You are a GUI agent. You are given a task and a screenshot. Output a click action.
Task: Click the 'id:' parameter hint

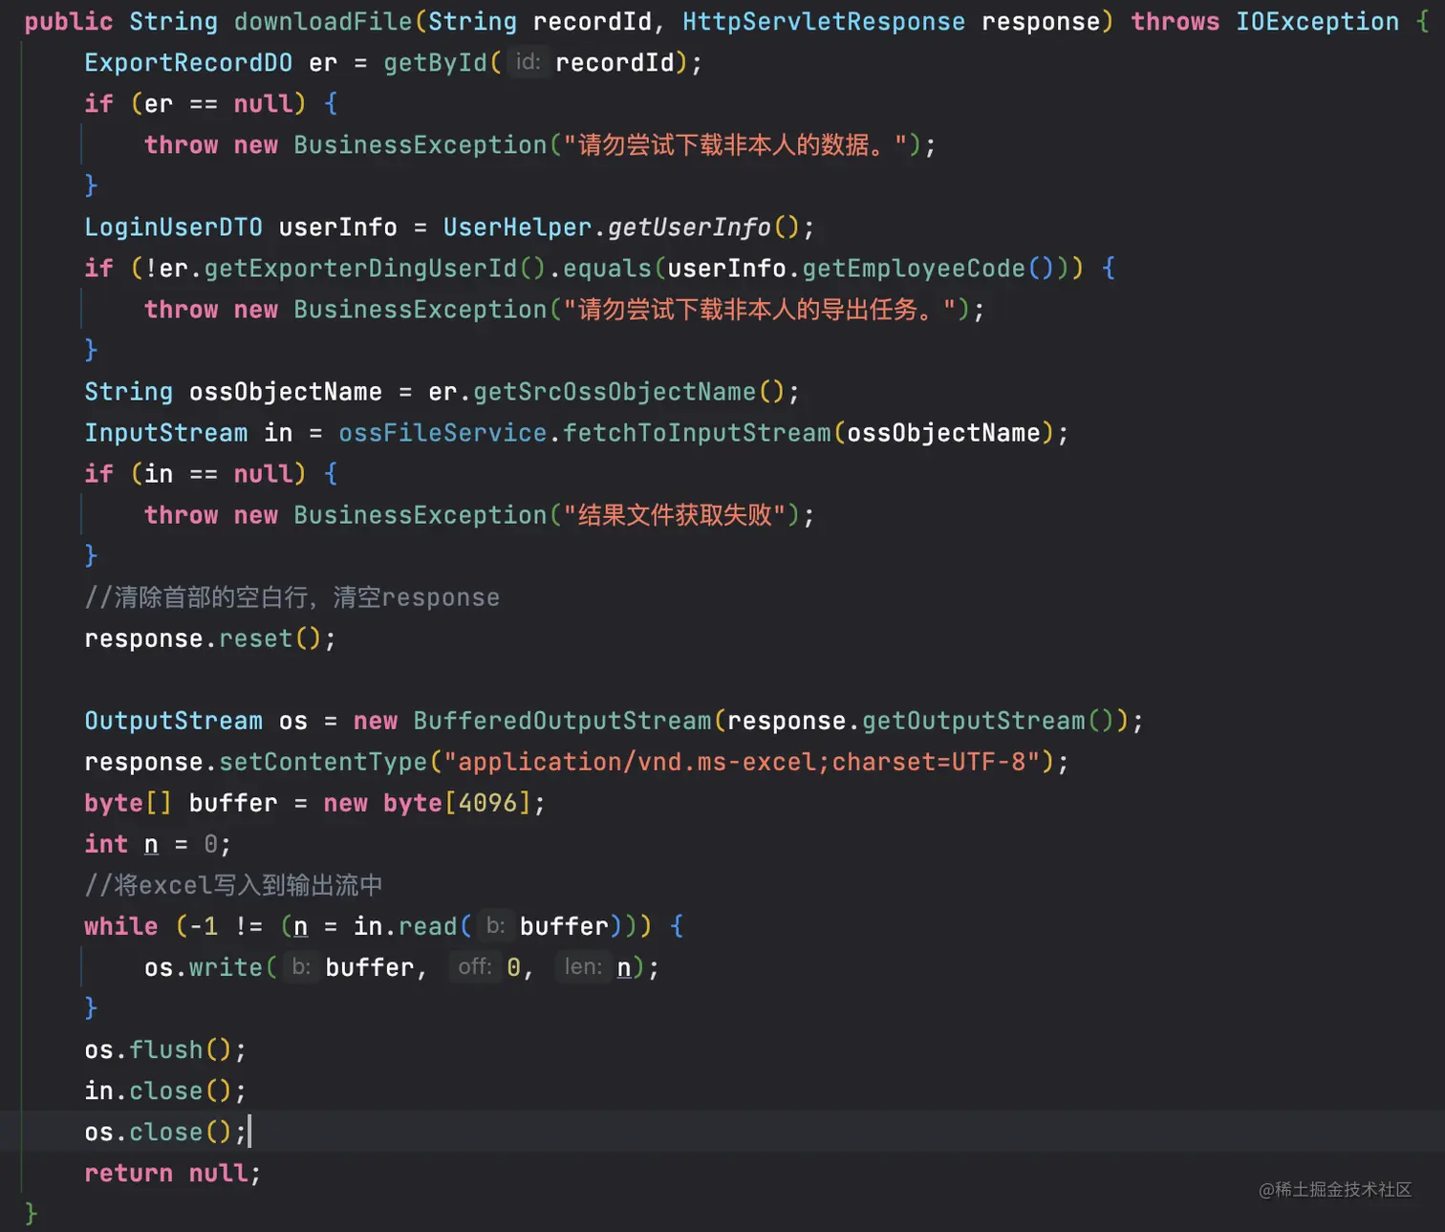(528, 62)
